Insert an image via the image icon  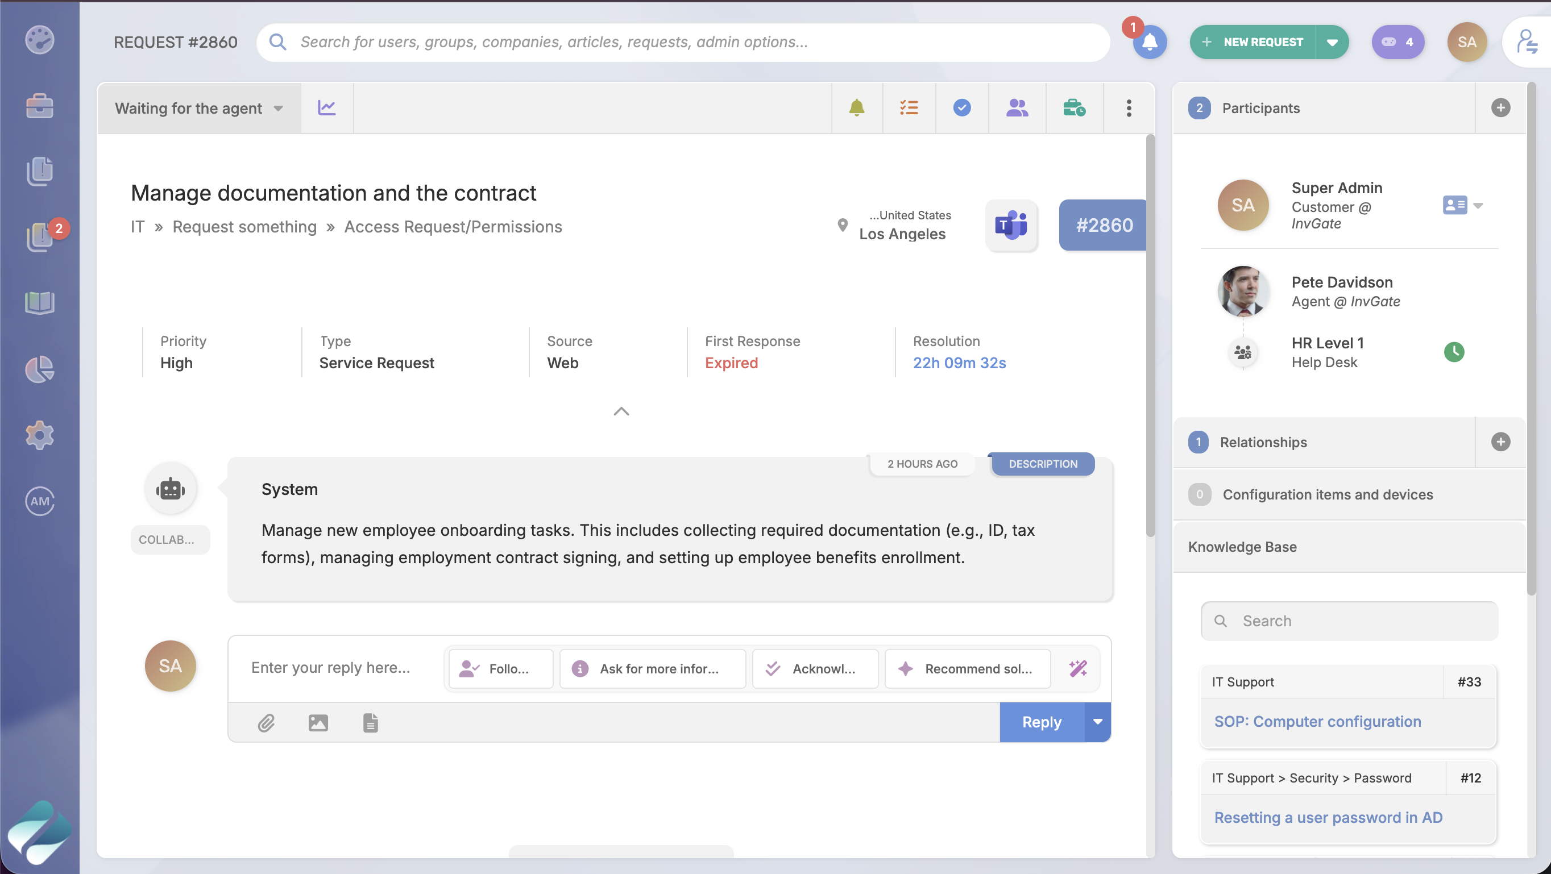pos(318,722)
